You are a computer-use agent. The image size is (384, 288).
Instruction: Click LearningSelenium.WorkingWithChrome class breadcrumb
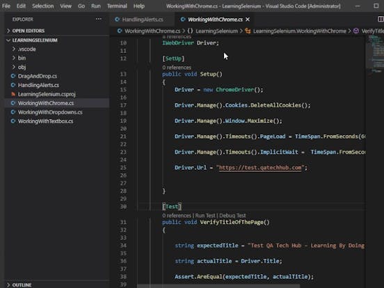pos(300,31)
